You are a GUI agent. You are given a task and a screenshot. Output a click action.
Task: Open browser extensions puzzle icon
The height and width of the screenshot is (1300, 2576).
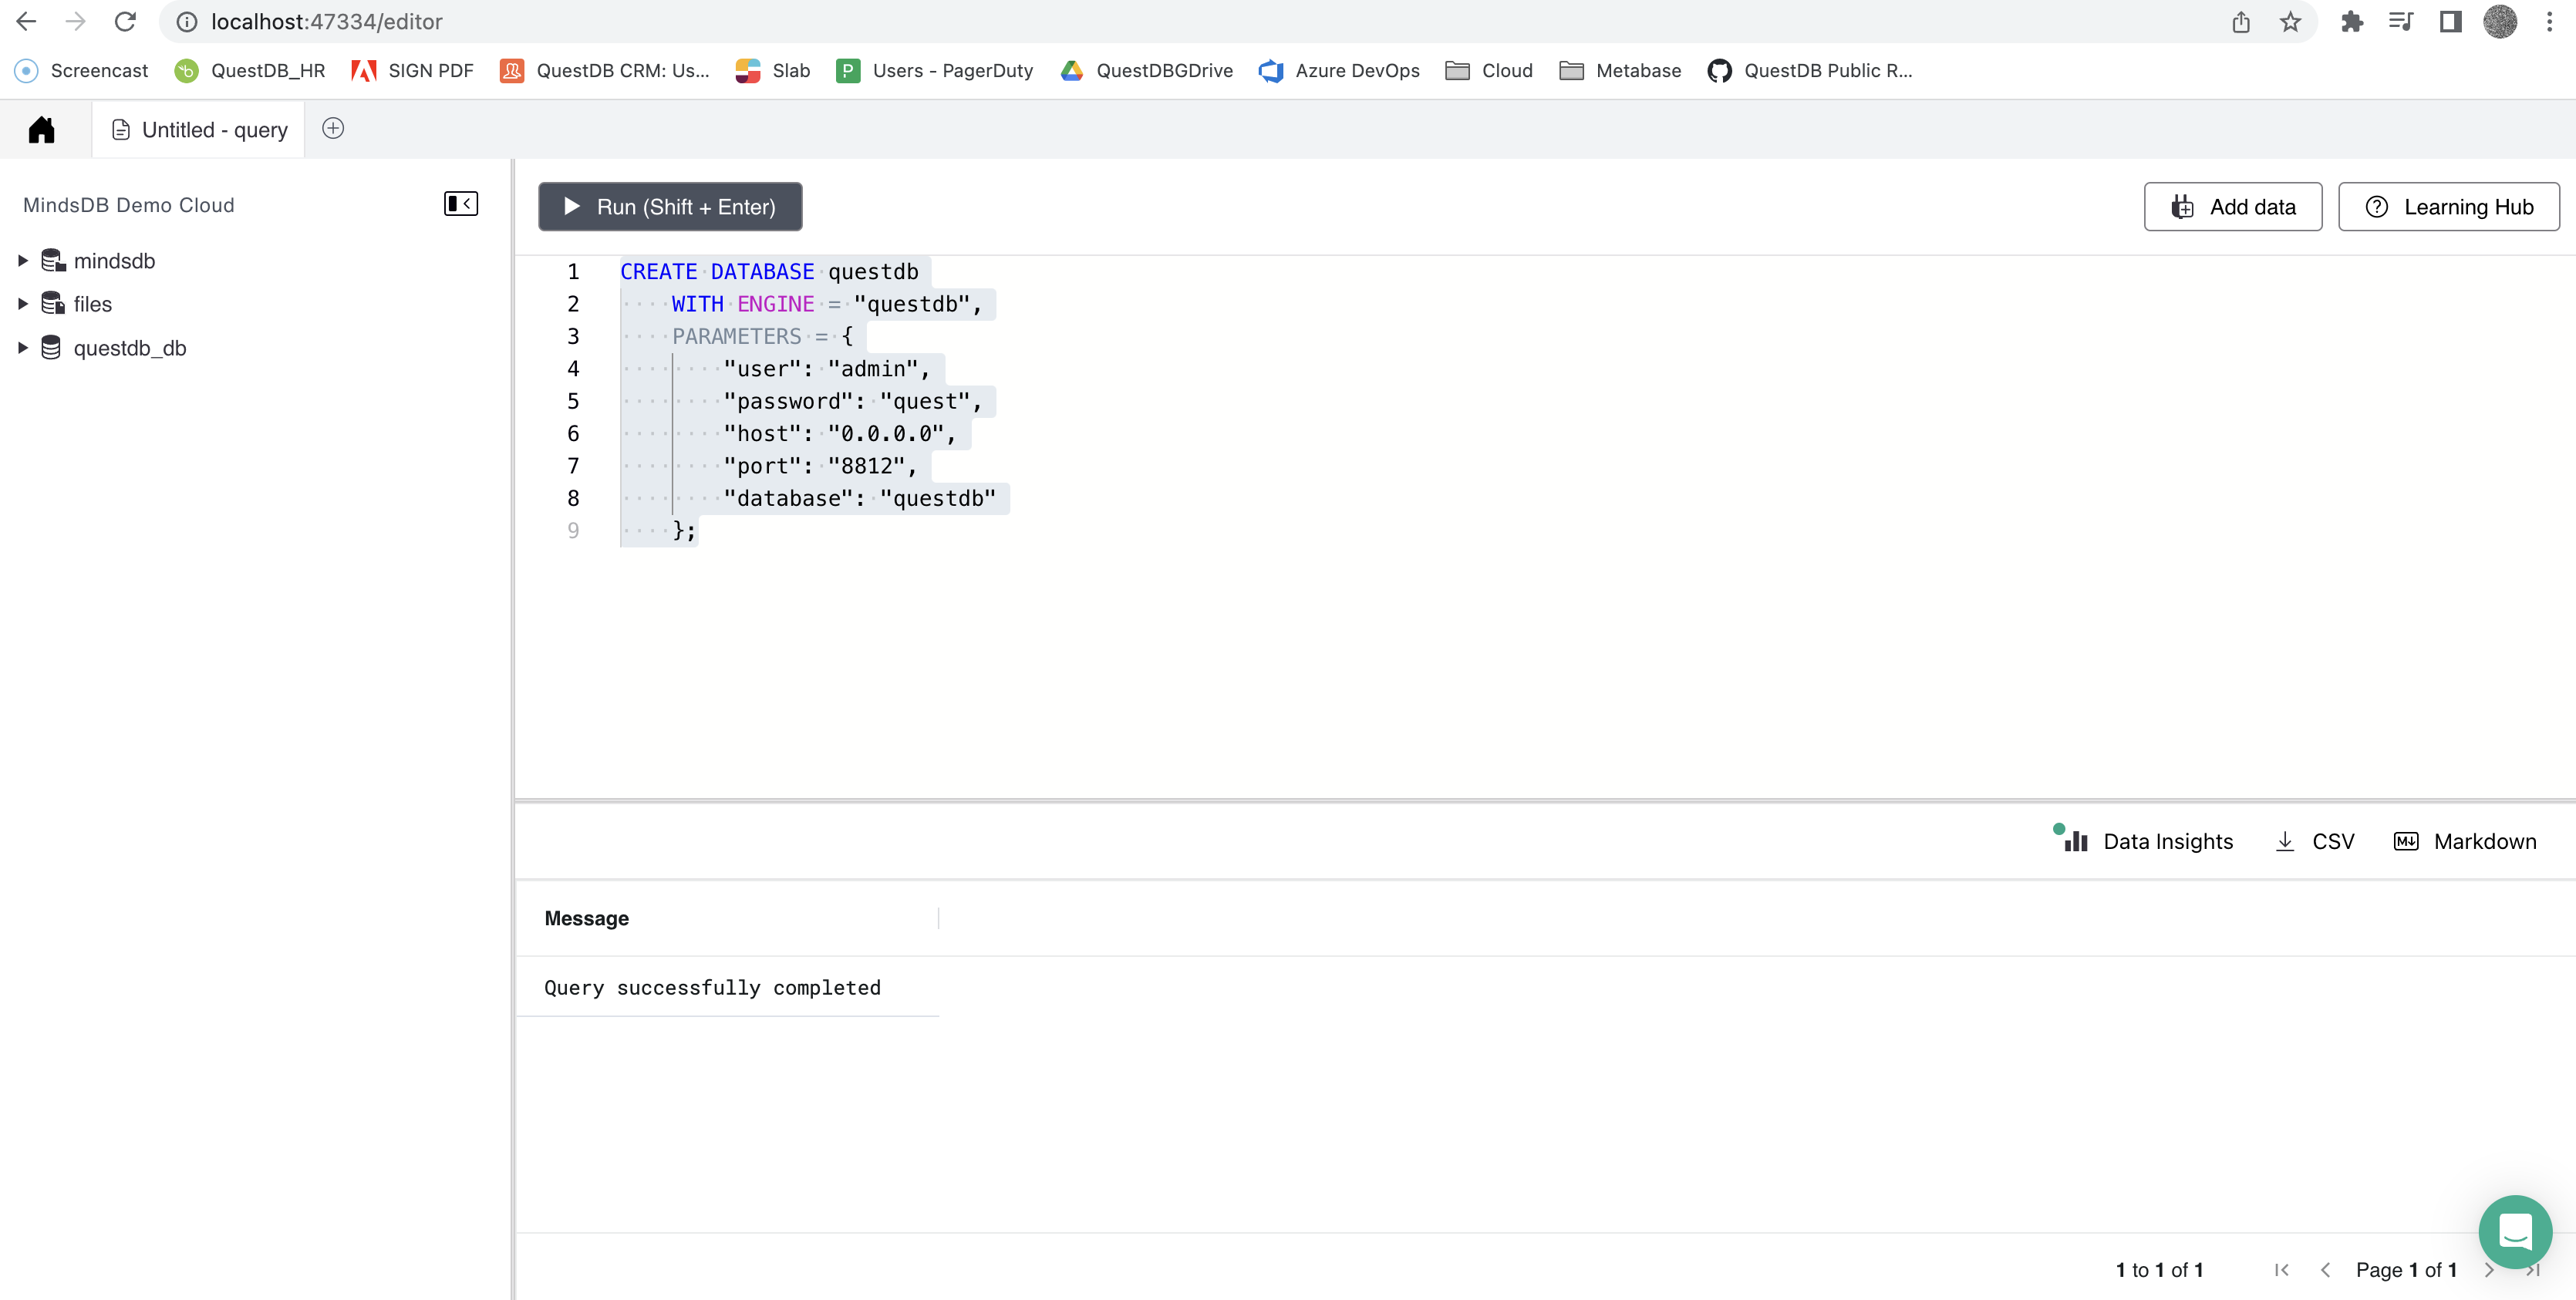tap(2351, 22)
